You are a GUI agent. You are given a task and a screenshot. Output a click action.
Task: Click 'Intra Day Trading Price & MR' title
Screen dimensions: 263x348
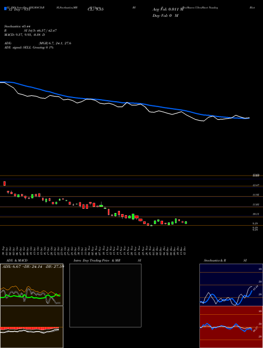coord(97,260)
